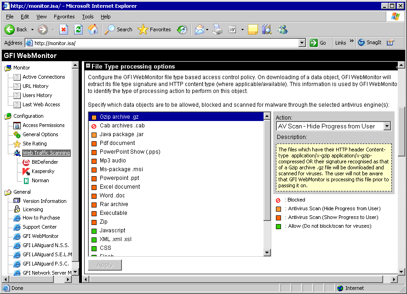The height and width of the screenshot is (294, 407).
Task: Click the Back navigation arrow icon
Action: tap(10, 29)
